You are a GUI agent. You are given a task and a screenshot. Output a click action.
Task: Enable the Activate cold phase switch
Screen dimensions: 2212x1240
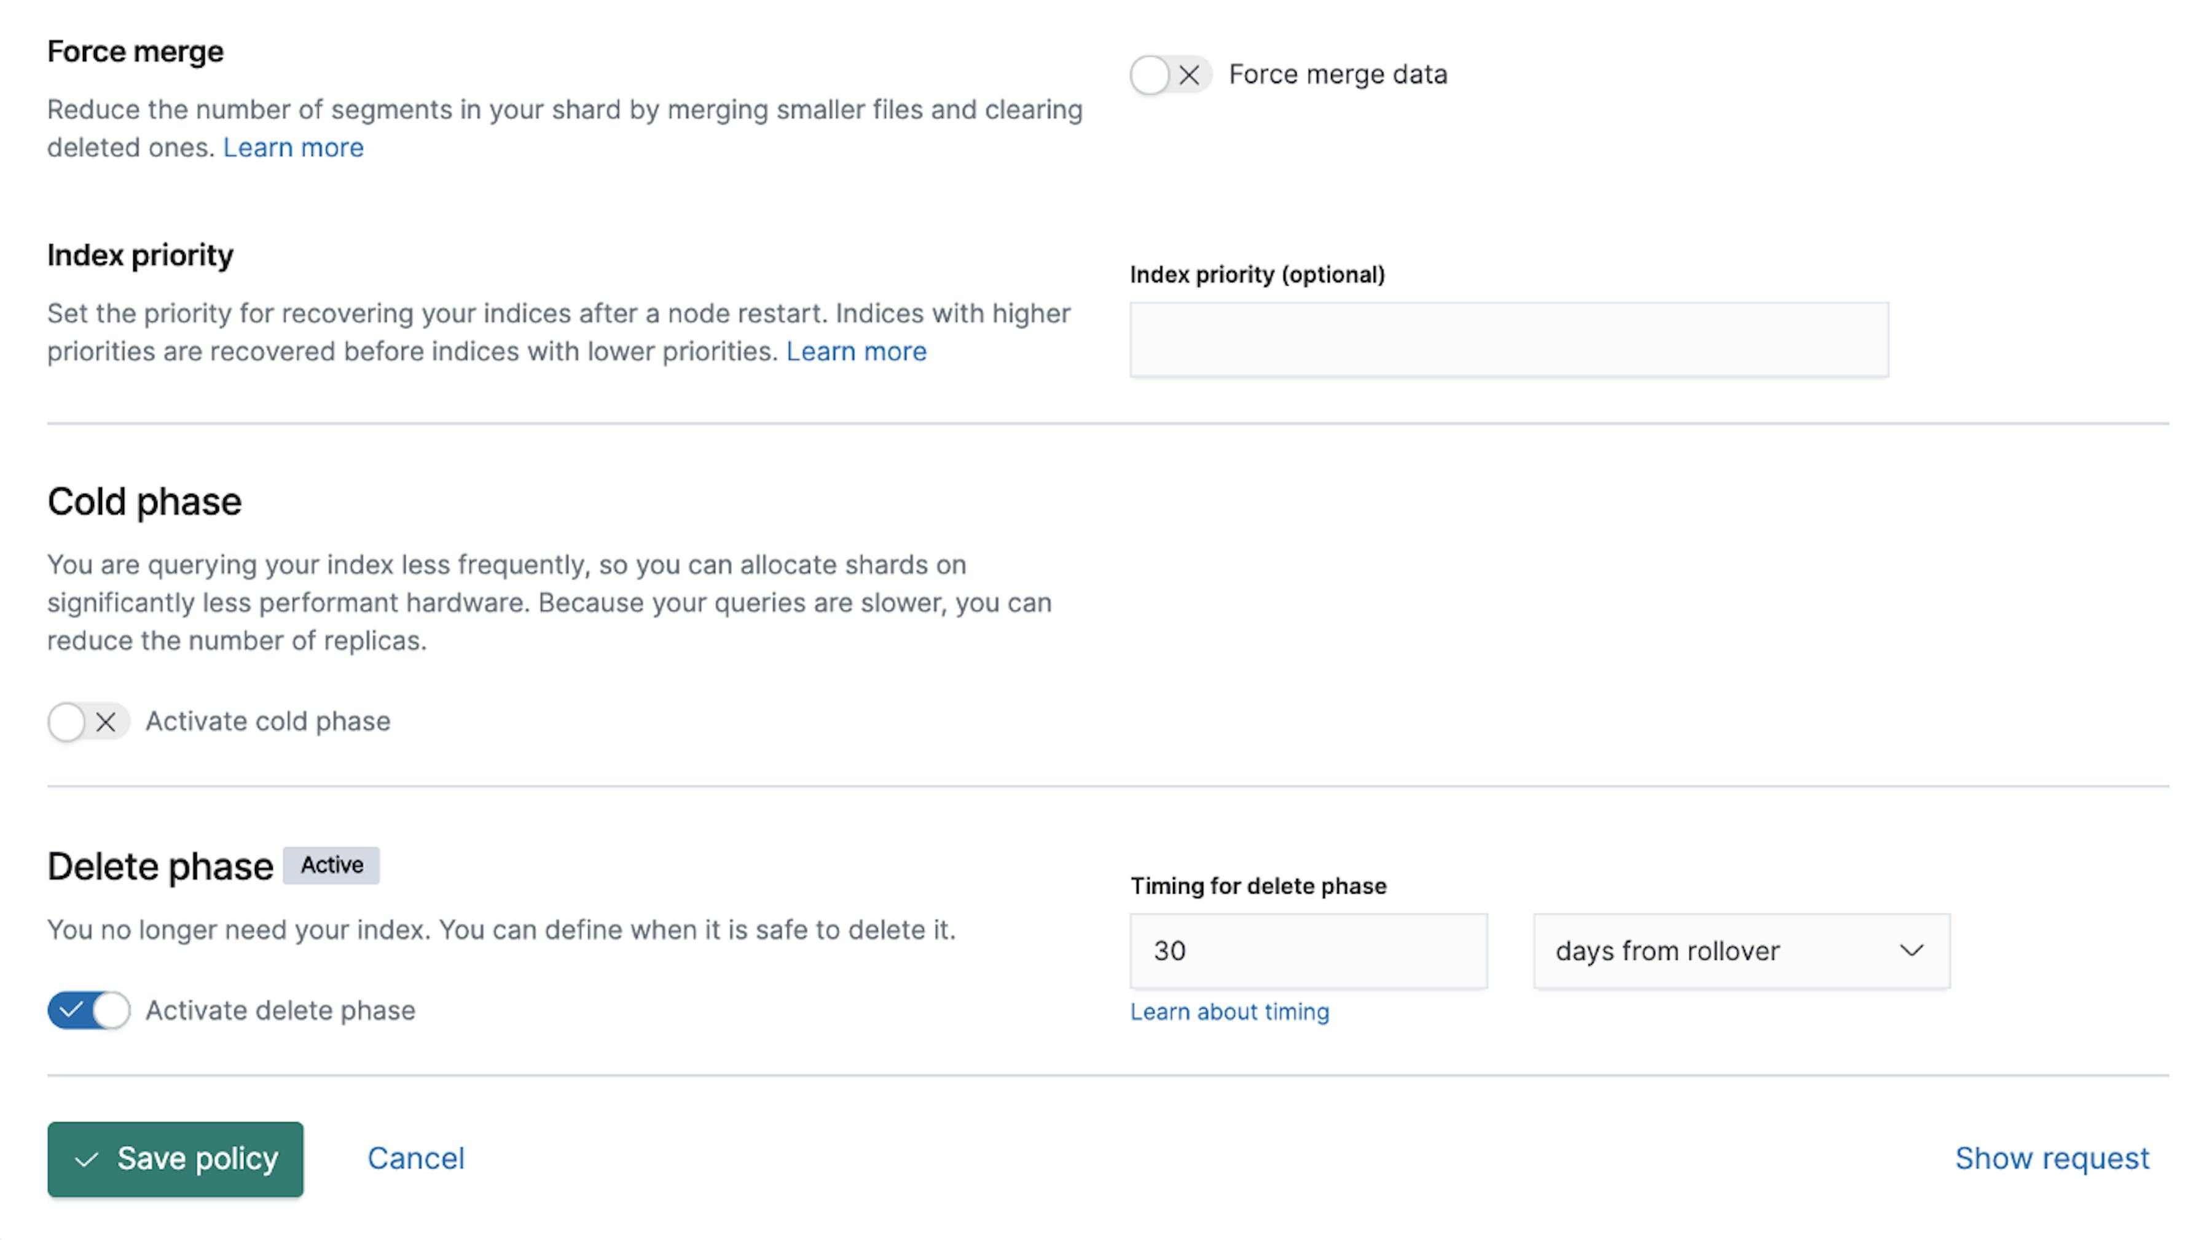coord(88,722)
